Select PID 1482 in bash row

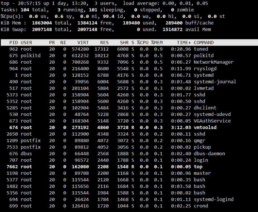pos(12,186)
